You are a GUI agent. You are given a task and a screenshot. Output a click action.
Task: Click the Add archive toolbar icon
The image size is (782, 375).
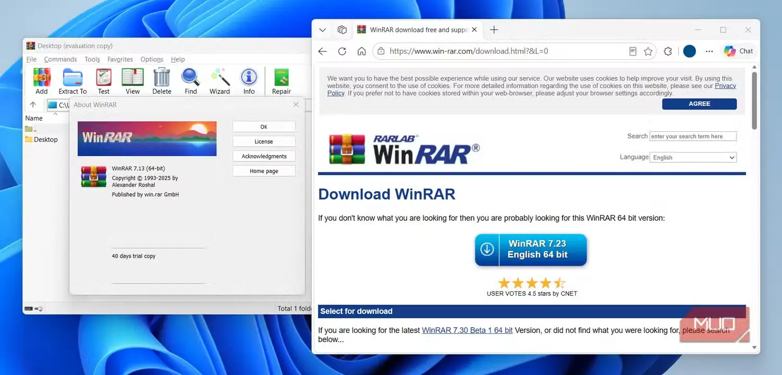pyautogui.click(x=42, y=81)
